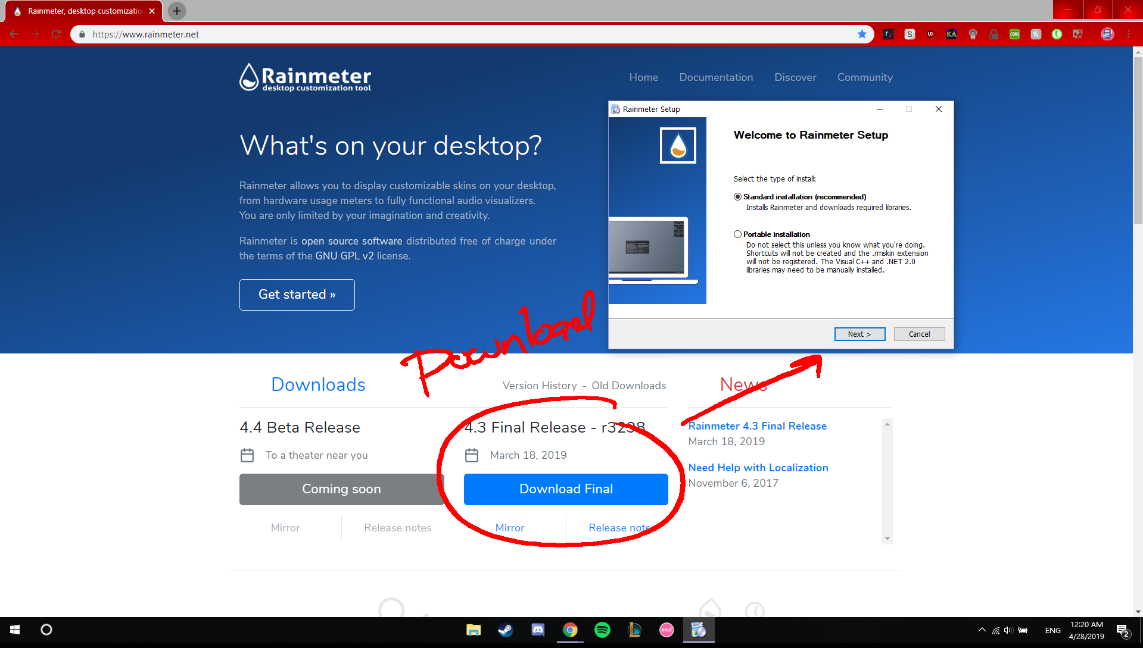1143x648 pixels.
Task: Launch Spotify from the taskbar
Action: coord(602,630)
